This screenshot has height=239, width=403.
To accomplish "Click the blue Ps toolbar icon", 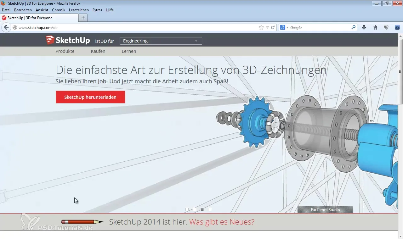I will point(397,27).
